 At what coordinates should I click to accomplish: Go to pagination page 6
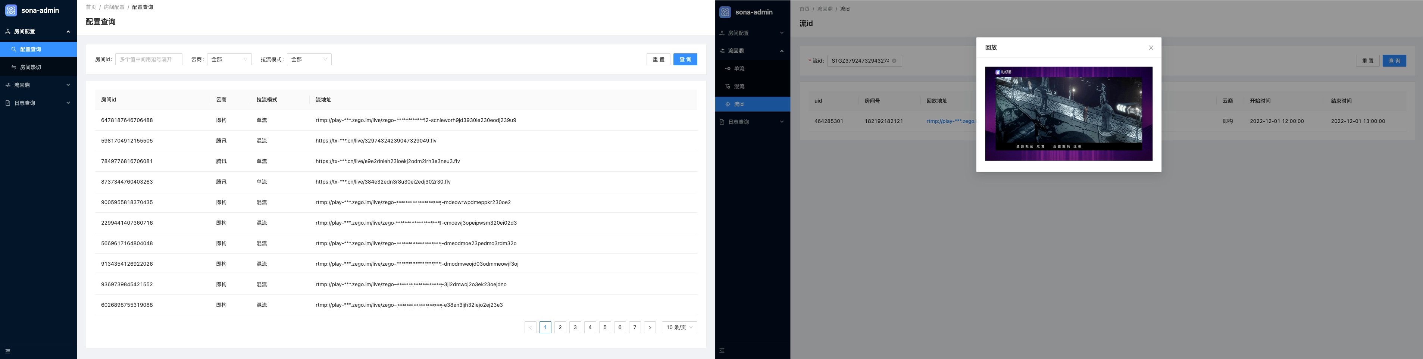pos(620,328)
